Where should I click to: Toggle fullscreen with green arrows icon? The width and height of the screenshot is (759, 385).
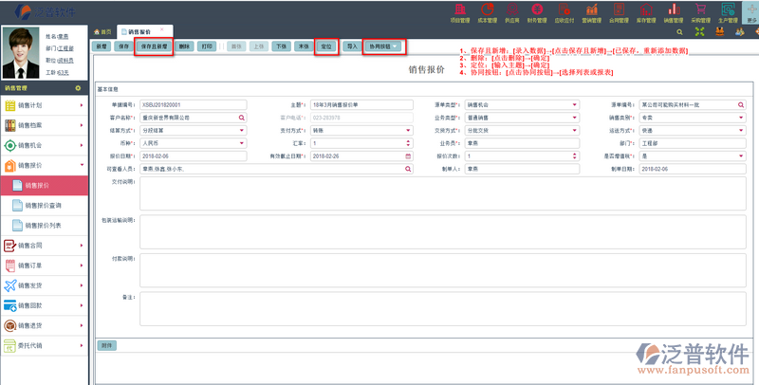coord(699,31)
